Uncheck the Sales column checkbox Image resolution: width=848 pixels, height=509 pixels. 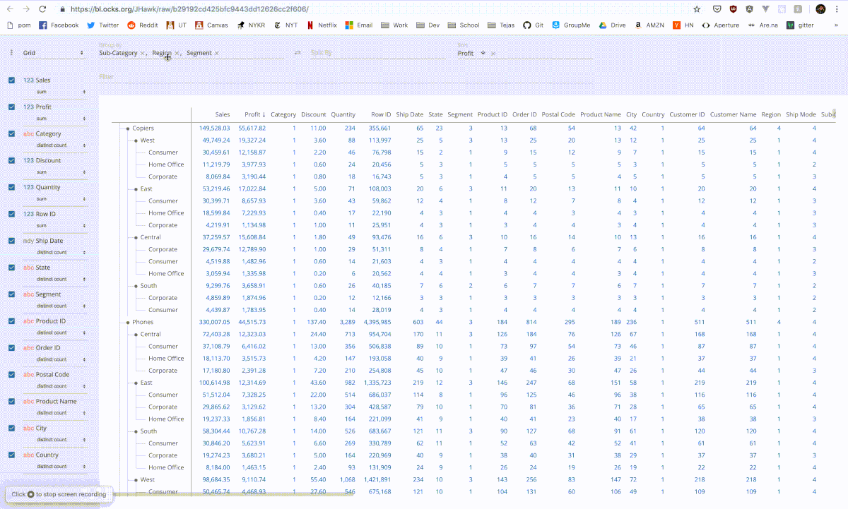(11, 80)
